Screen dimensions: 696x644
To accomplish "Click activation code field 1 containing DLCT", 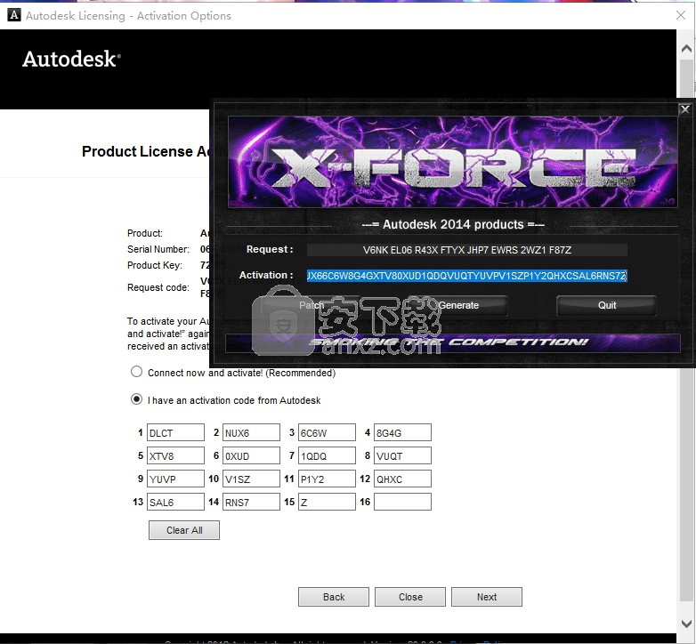I will (x=175, y=432).
